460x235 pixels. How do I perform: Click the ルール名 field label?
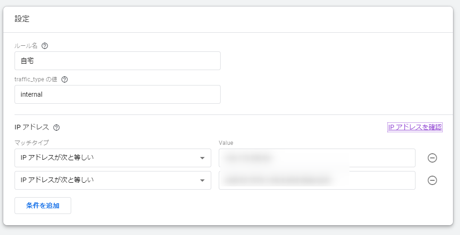point(26,46)
